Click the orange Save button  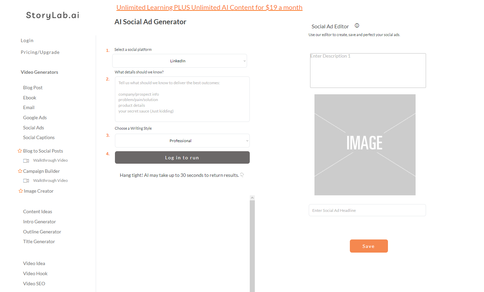click(368, 246)
